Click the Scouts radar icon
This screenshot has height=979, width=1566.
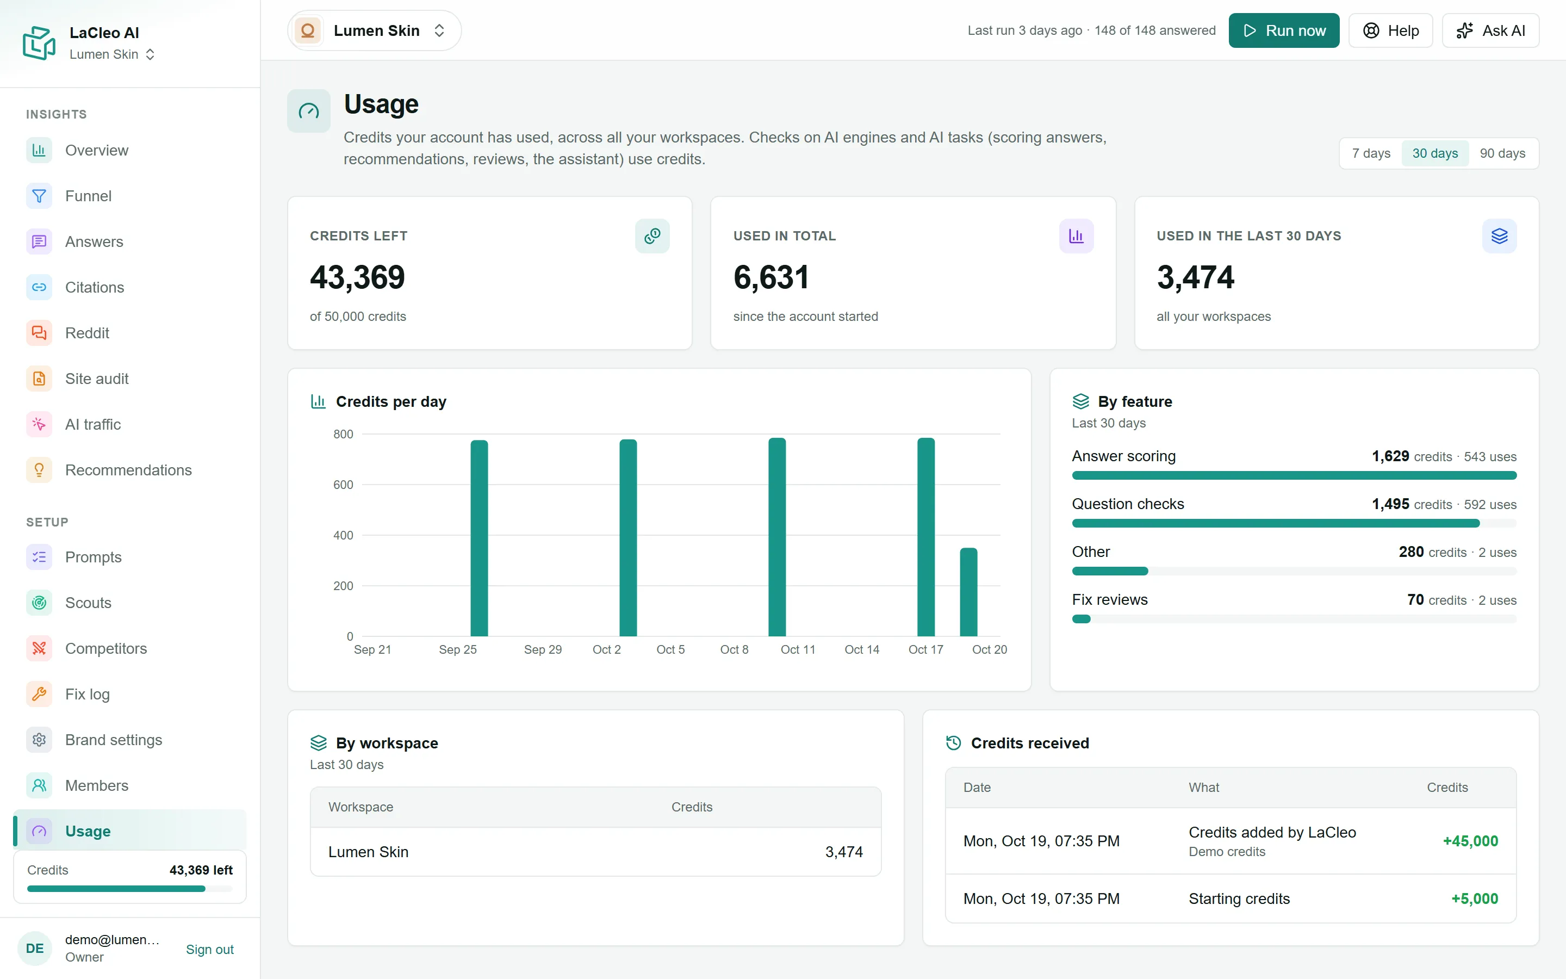coord(39,603)
